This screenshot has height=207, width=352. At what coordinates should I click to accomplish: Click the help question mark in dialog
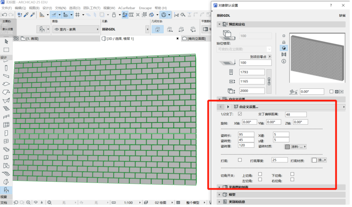331,6
